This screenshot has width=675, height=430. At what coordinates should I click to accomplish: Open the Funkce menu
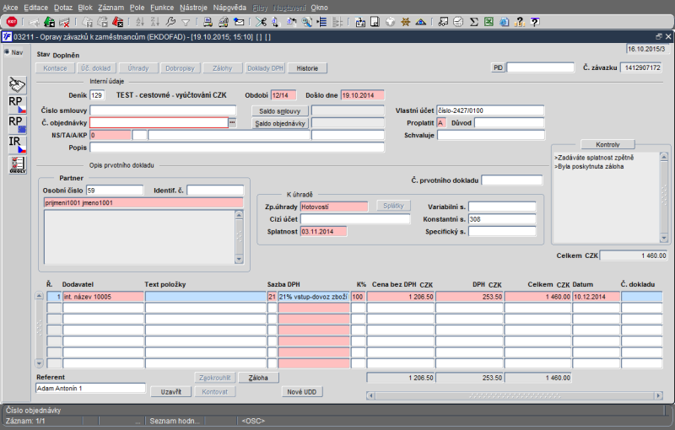[162, 8]
